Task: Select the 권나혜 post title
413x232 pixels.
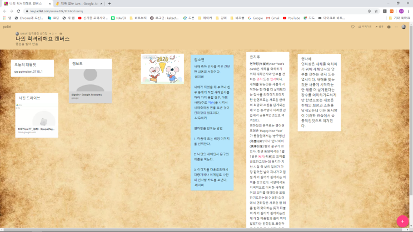Action: [306, 59]
